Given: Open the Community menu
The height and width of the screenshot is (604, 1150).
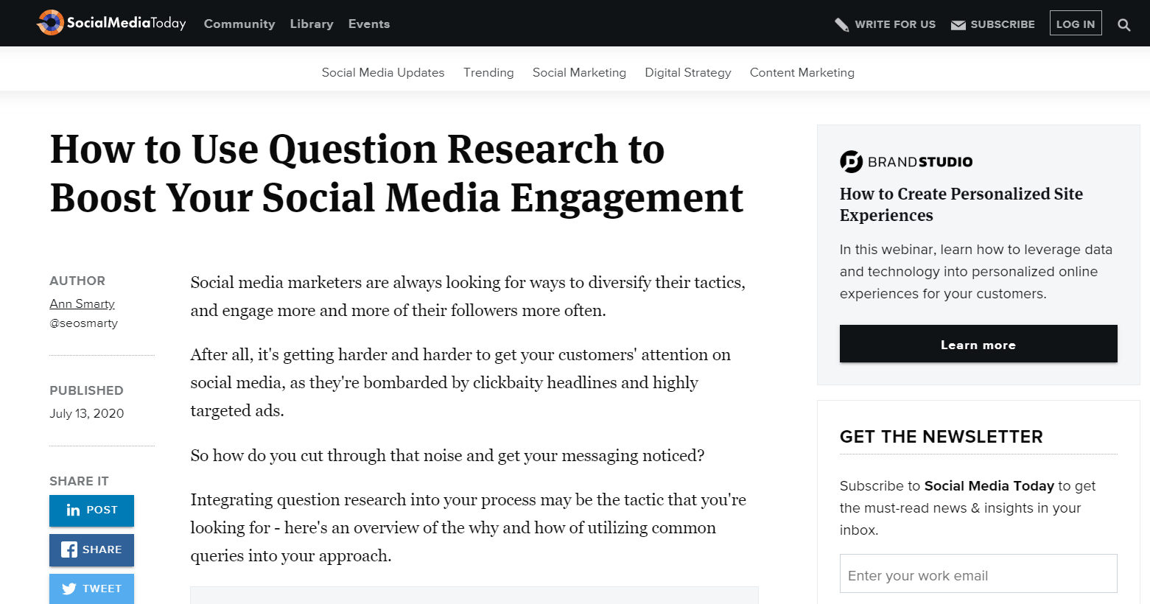Looking at the screenshot, I should click(x=239, y=24).
